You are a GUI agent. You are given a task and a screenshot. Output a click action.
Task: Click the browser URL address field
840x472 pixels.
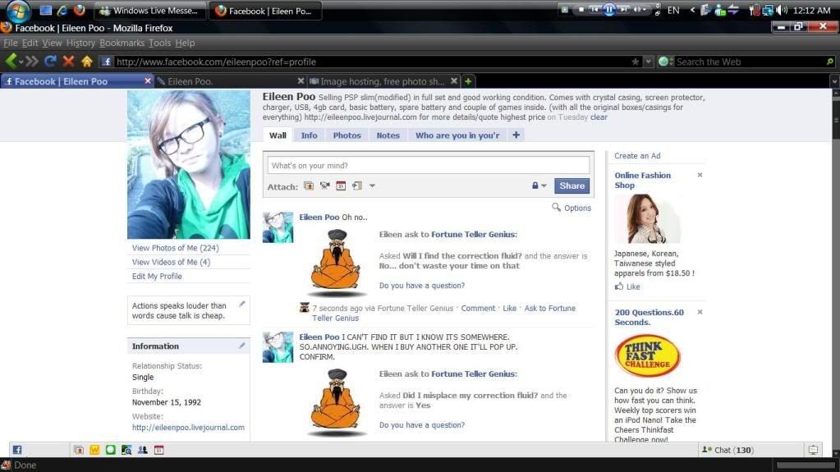point(370,62)
